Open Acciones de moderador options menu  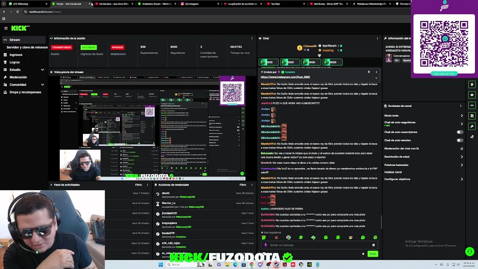click(x=252, y=185)
